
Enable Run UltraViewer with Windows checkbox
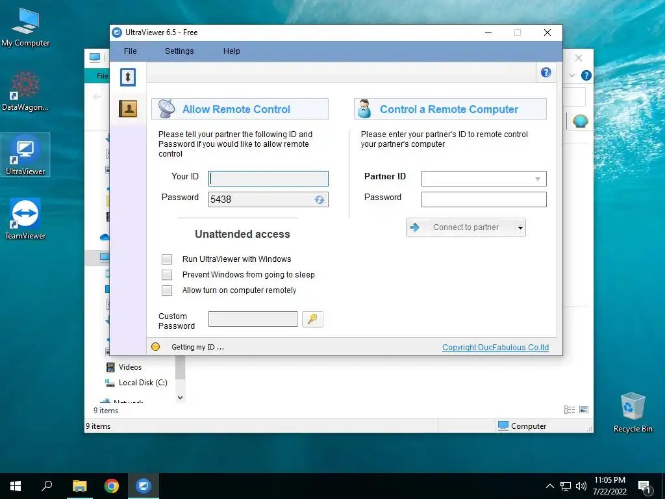coord(167,259)
